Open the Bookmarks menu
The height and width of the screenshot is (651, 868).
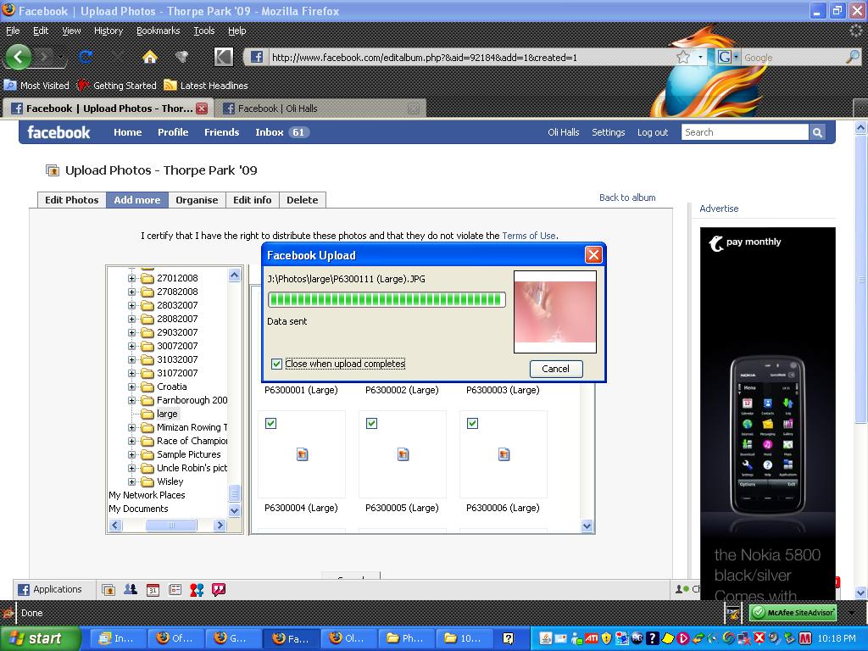pyautogui.click(x=158, y=31)
